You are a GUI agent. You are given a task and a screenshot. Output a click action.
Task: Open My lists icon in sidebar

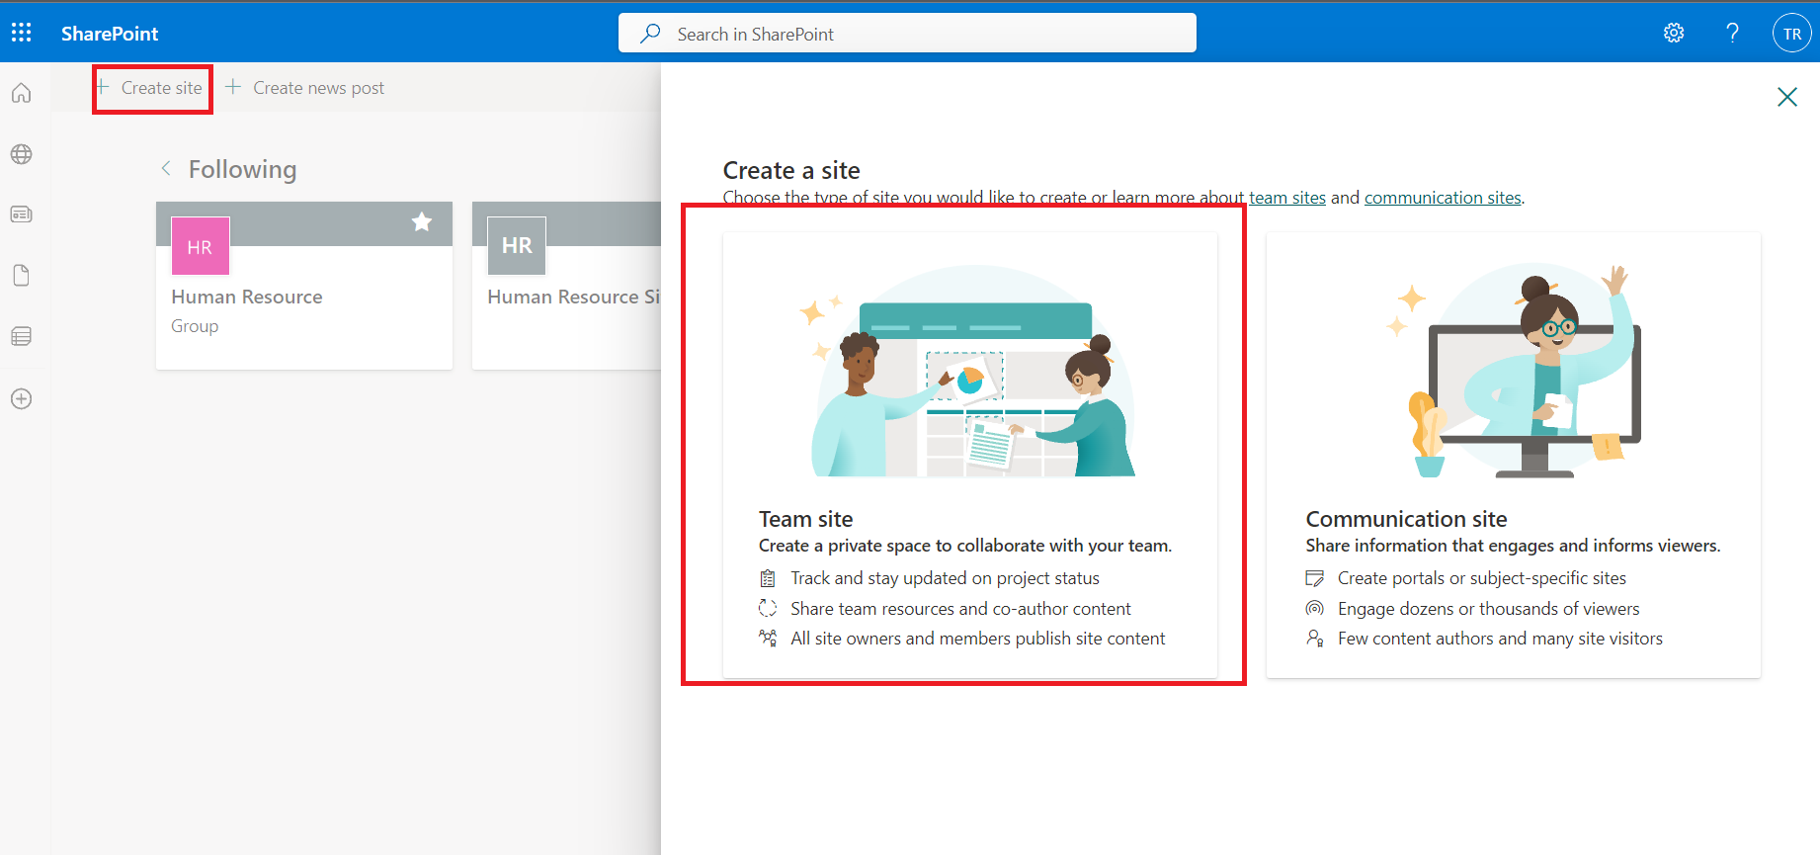[x=22, y=337]
